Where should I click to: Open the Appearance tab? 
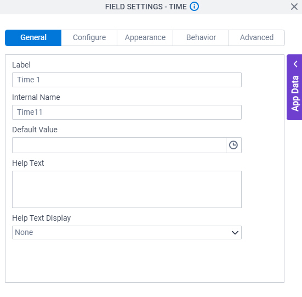pos(145,38)
